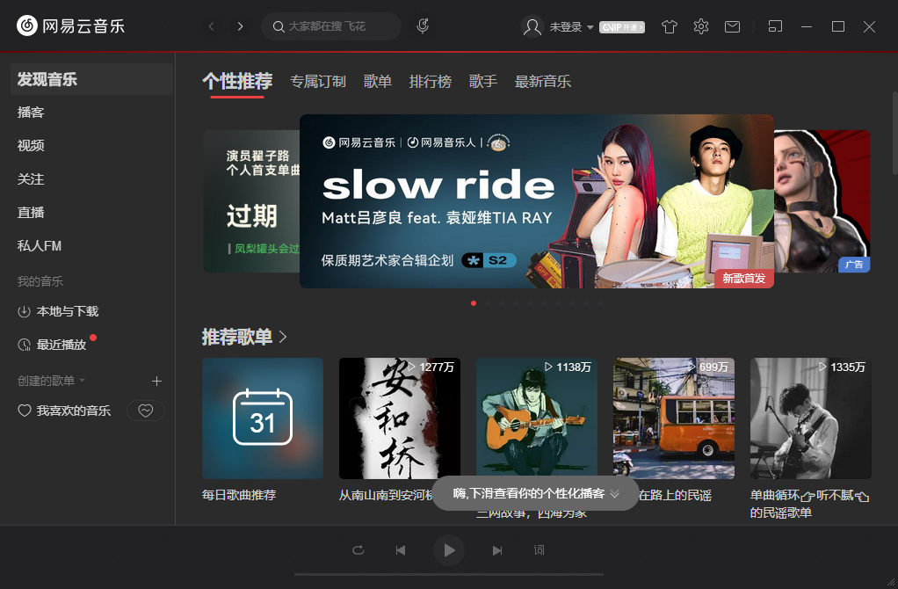The width and height of the screenshot is (898, 589).
Task: Open NetEase Music settings gear
Action: point(700,27)
